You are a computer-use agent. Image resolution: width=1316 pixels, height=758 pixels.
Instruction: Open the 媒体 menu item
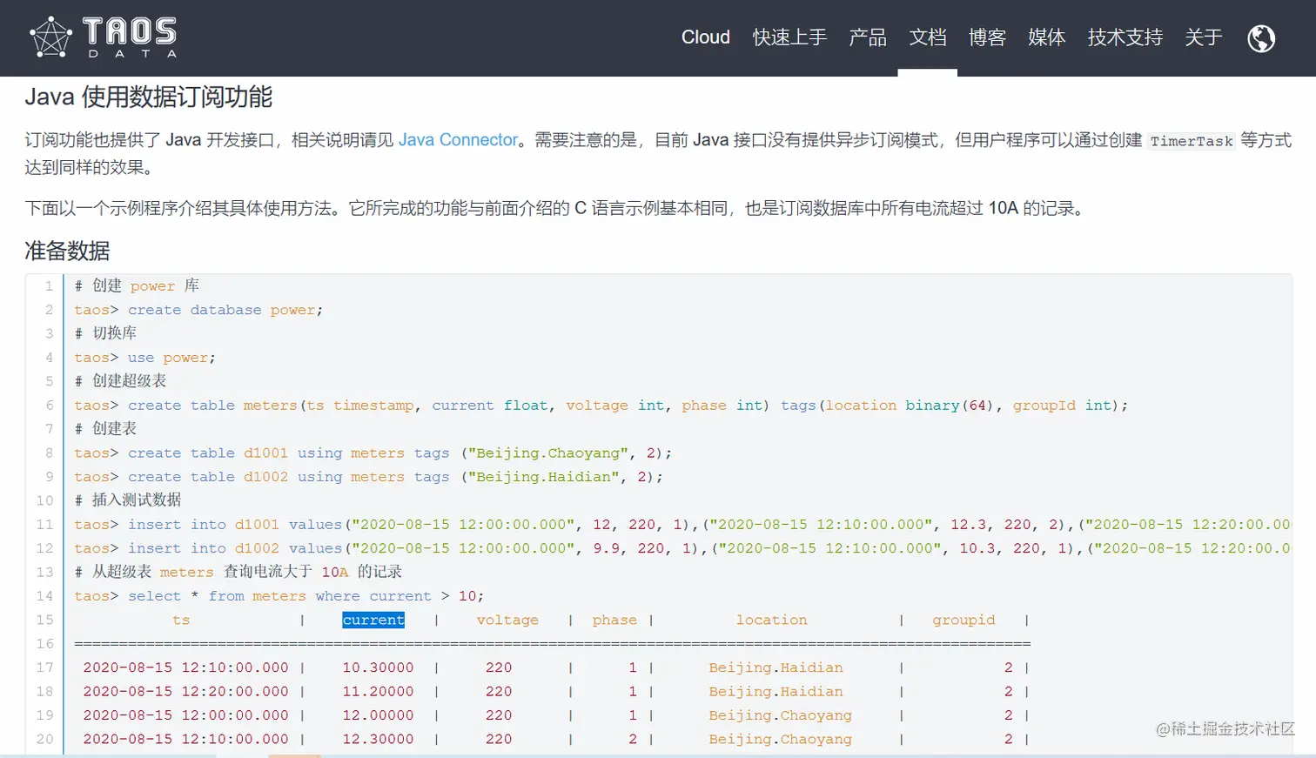coord(1047,37)
